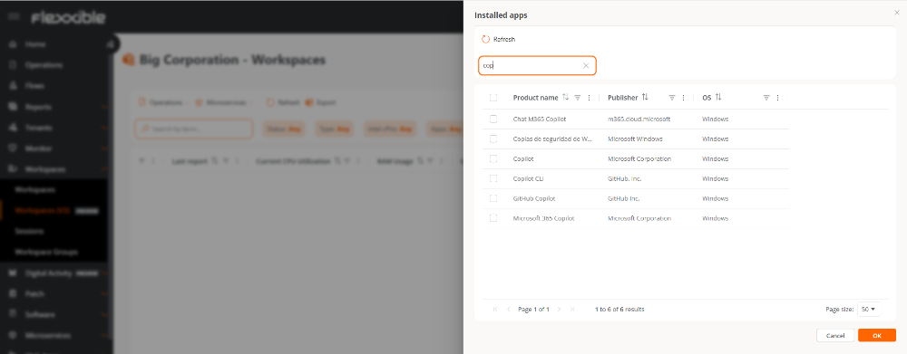The height and width of the screenshot is (354, 907).
Task: Open the Status filter in Workspaces view
Action: tap(284, 129)
